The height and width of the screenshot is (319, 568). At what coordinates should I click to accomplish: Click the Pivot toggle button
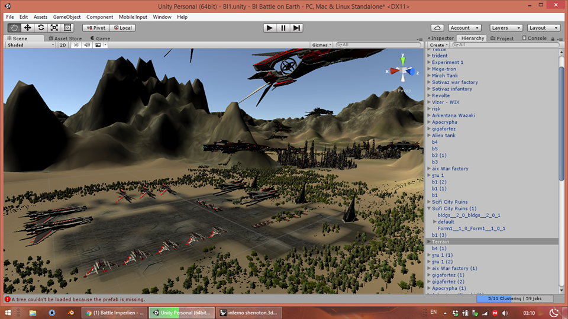pyautogui.click(x=95, y=28)
